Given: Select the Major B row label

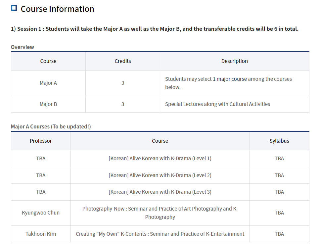Looking at the screenshot, I should [48, 104].
